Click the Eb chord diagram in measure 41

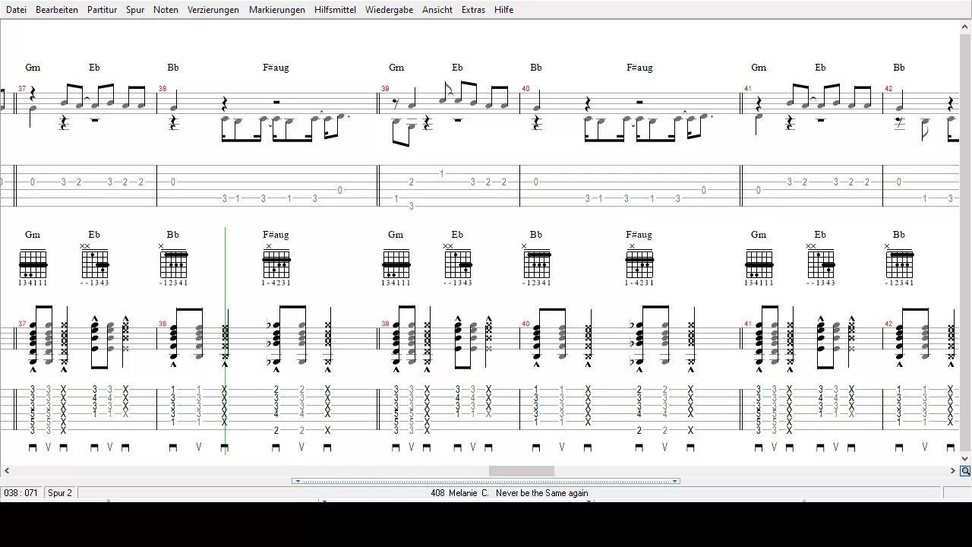tap(821, 264)
